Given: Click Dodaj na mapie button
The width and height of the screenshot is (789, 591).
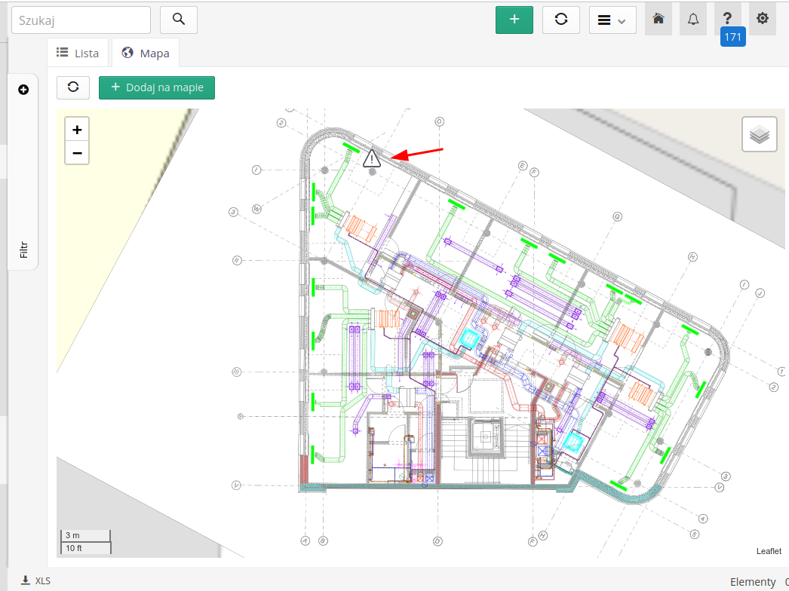Looking at the screenshot, I should click(x=157, y=87).
